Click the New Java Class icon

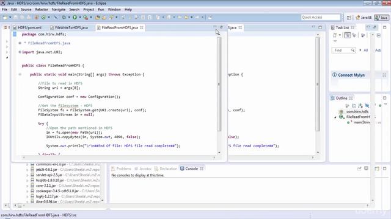pos(43,18)
